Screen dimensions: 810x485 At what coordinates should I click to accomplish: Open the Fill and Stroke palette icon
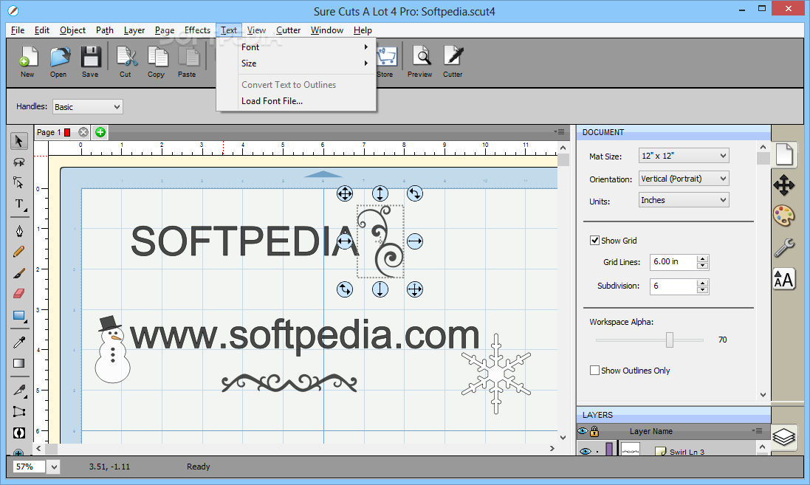click(x=783, y=216)
